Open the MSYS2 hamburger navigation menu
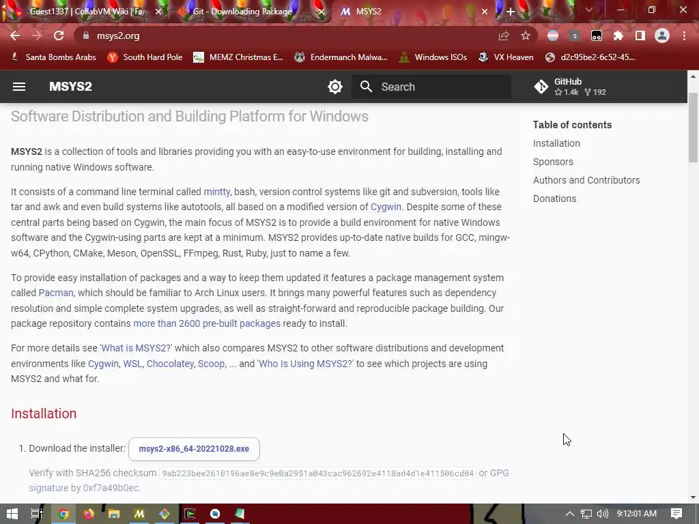The height and width of the screenshot is (524, 699). [x=18, y=87]
